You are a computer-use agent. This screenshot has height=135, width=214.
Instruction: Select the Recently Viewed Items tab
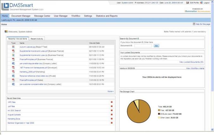pyautogui.click(x=18, y=39)
